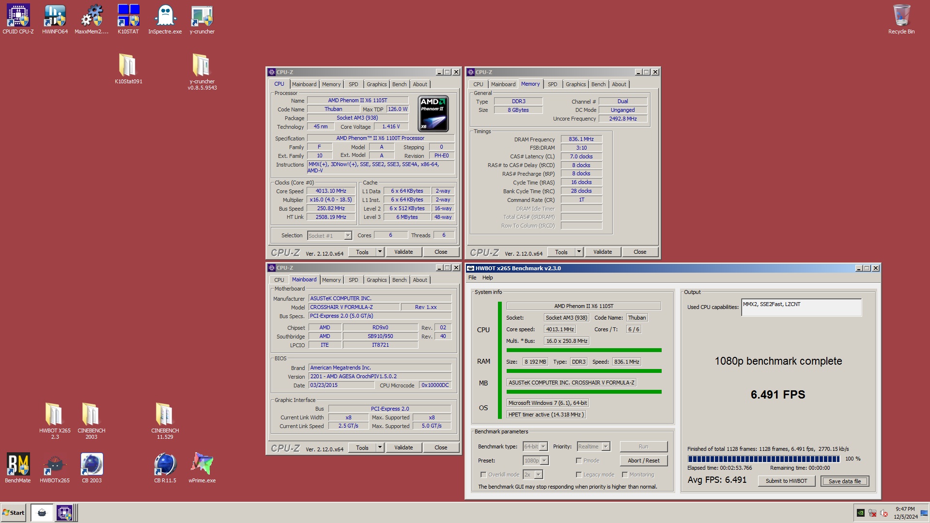Click the Used CPU capabilities text box
Screen dimensions: 930x523
pos(801,307)
